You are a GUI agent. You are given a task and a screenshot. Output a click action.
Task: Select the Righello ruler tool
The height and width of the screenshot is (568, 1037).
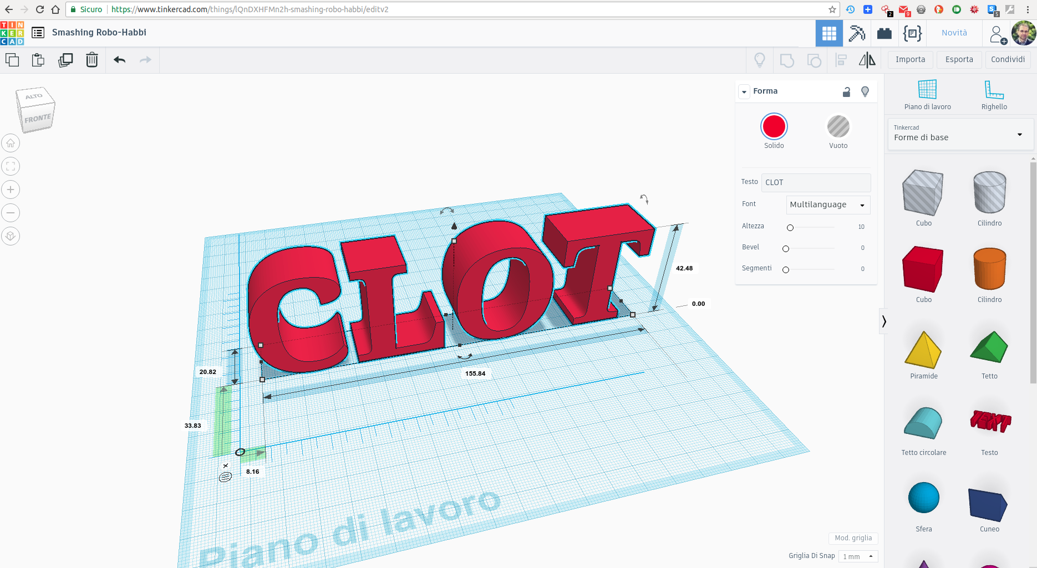pyautogui.click(x=994, y=94)
